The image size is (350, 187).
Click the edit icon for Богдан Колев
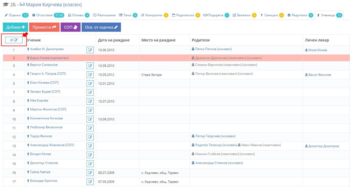tap(90, 155)
